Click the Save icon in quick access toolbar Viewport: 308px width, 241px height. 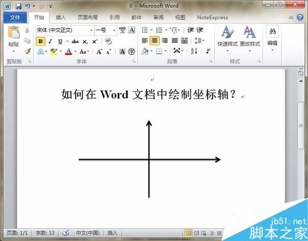[18, 6]
